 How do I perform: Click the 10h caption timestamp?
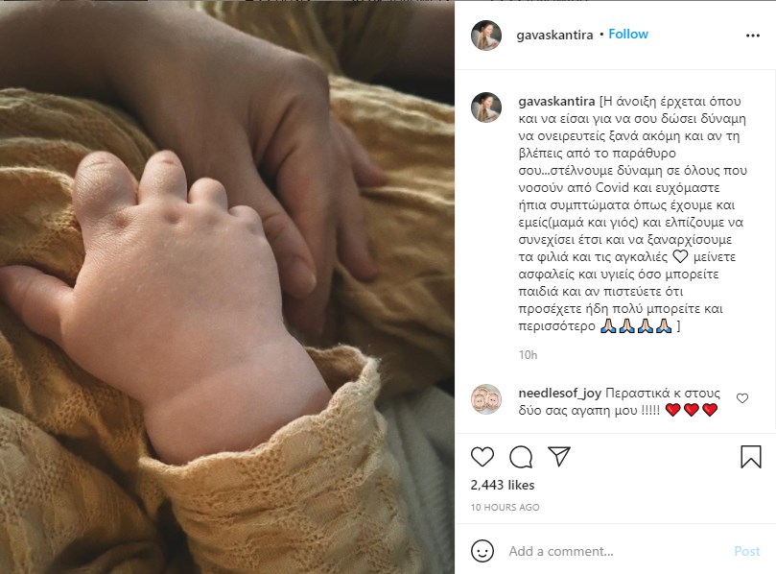(x=528, y=355)
